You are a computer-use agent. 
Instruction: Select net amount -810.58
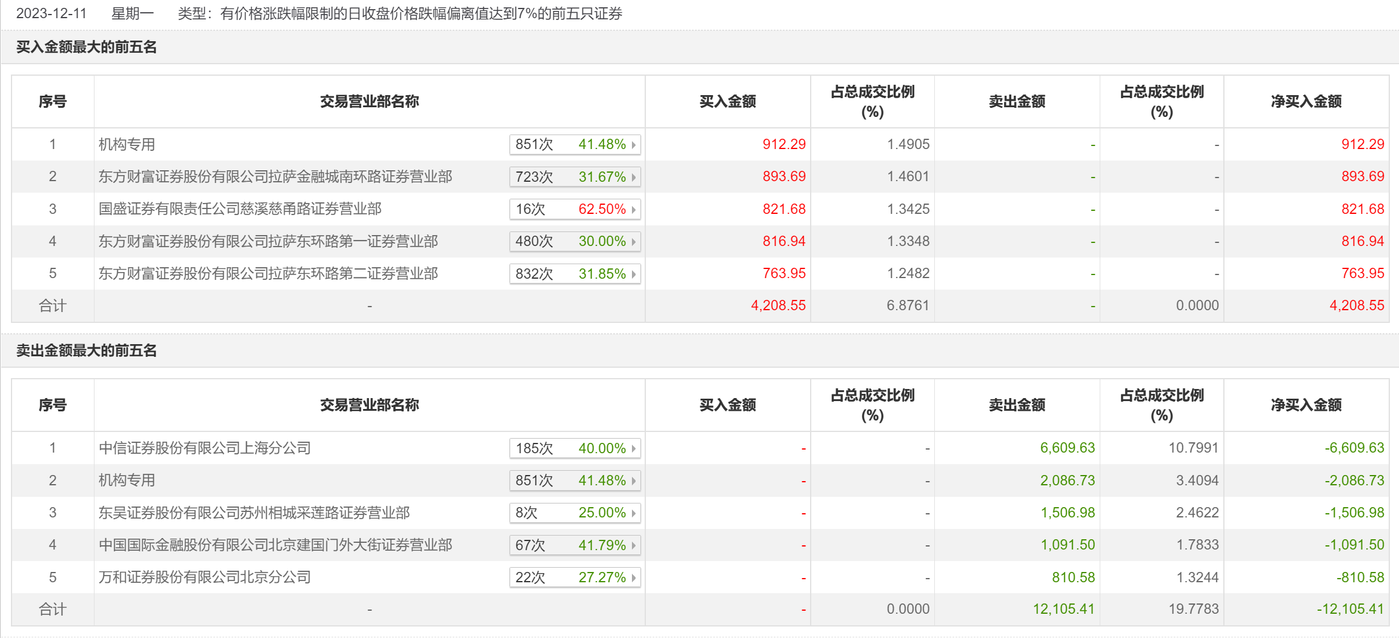1360,577
